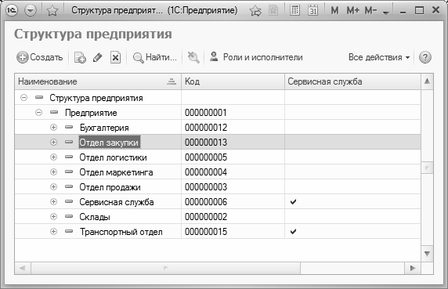Mark item for deletion icon
The height and width of the screenshot is (289, 448).
[115, 57]
